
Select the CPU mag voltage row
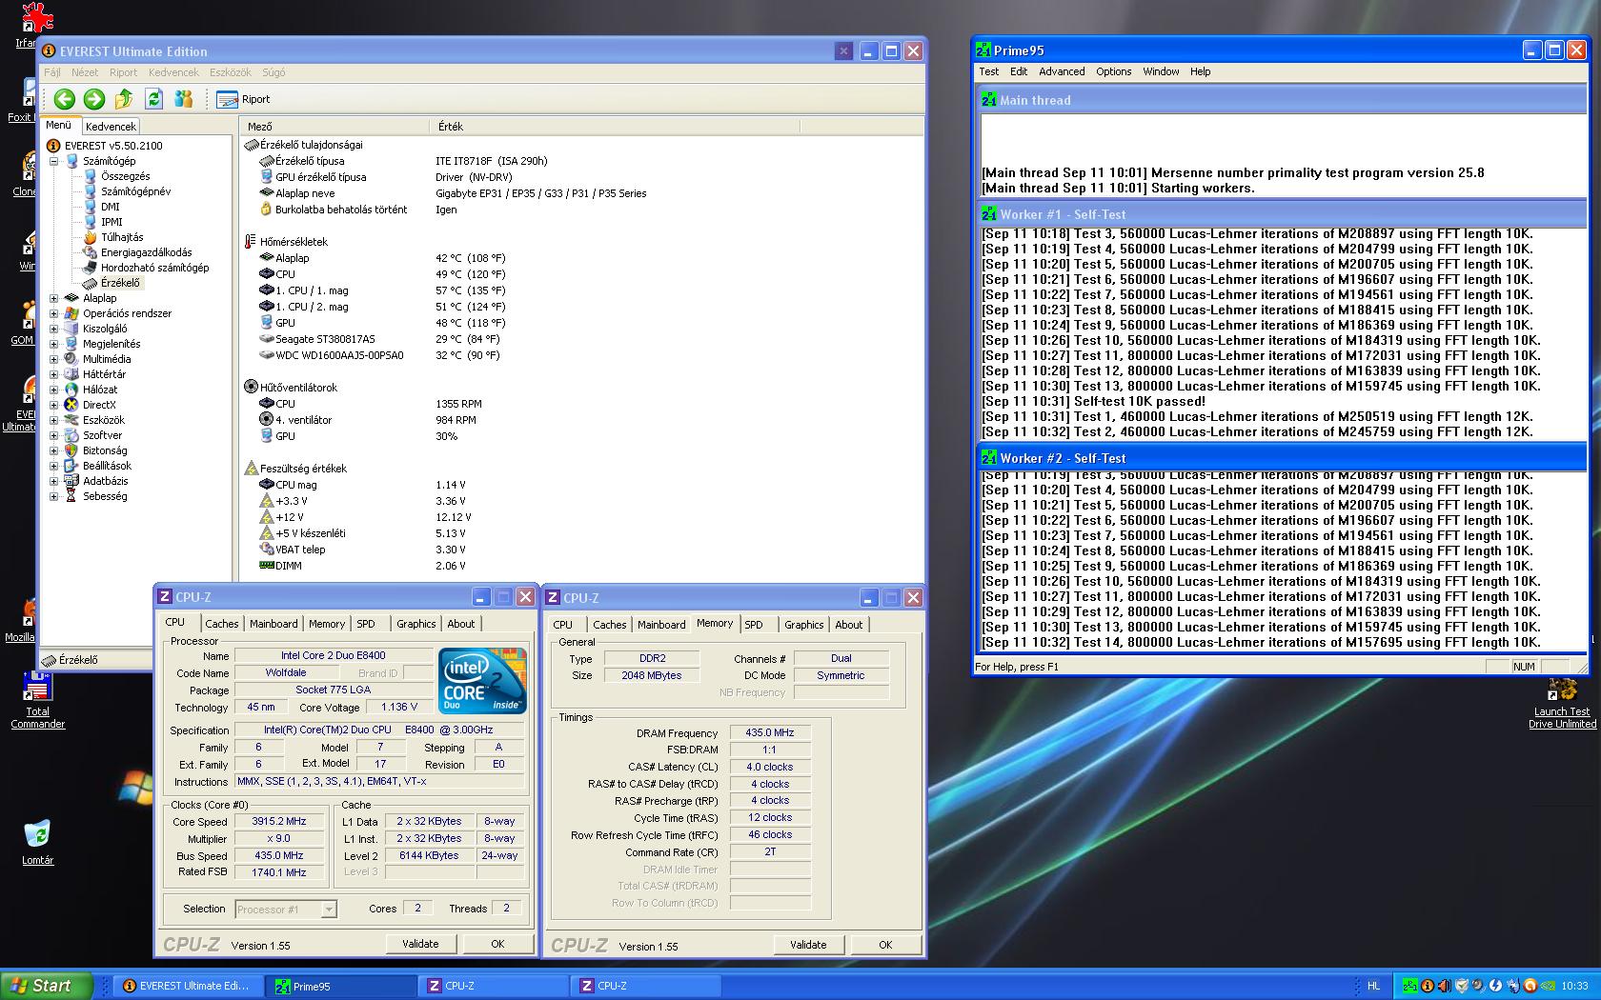tap(581, 485)
